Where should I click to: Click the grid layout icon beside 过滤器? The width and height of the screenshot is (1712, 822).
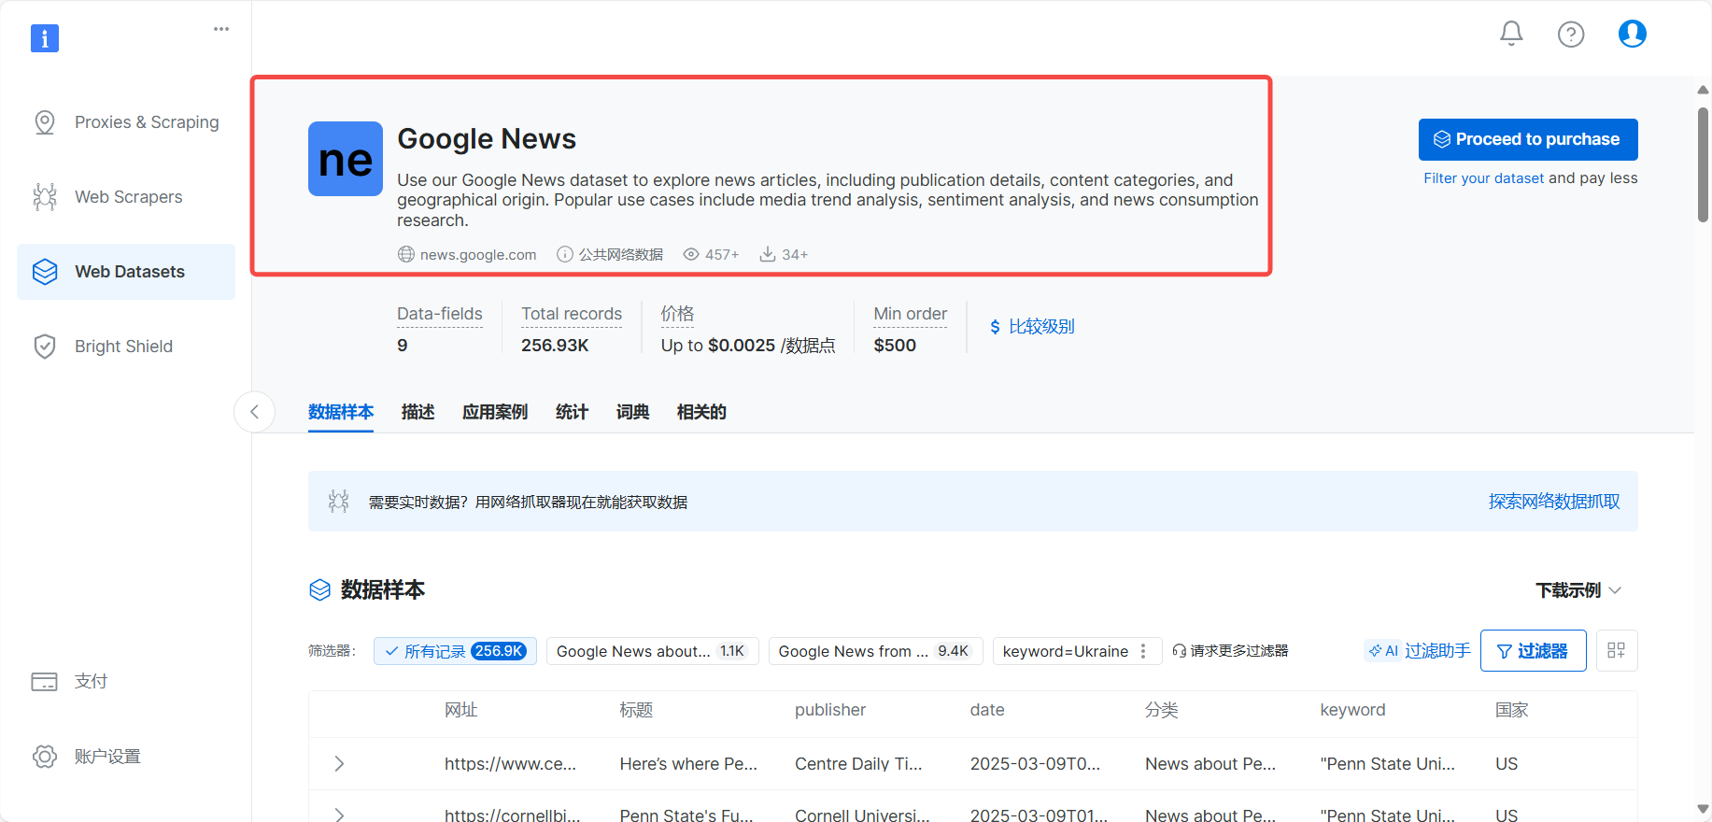[x=1617, y=650]
